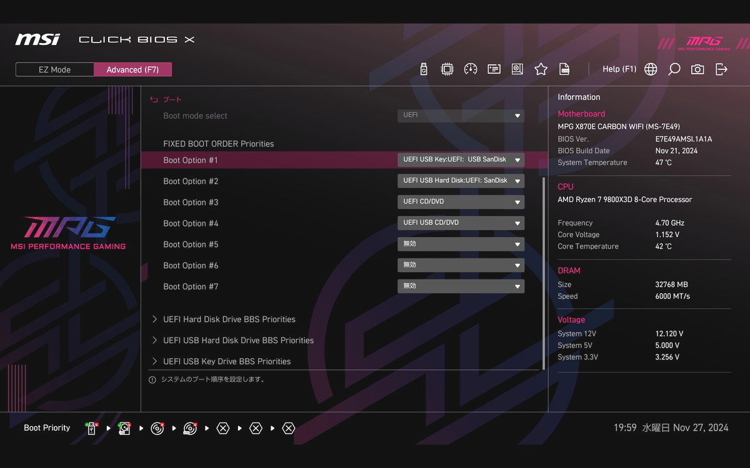Image resolution: width=750 pixels, height=468 pixels.
Task: Open the Boot Option #3 dropdown
Action: (461, 202)
